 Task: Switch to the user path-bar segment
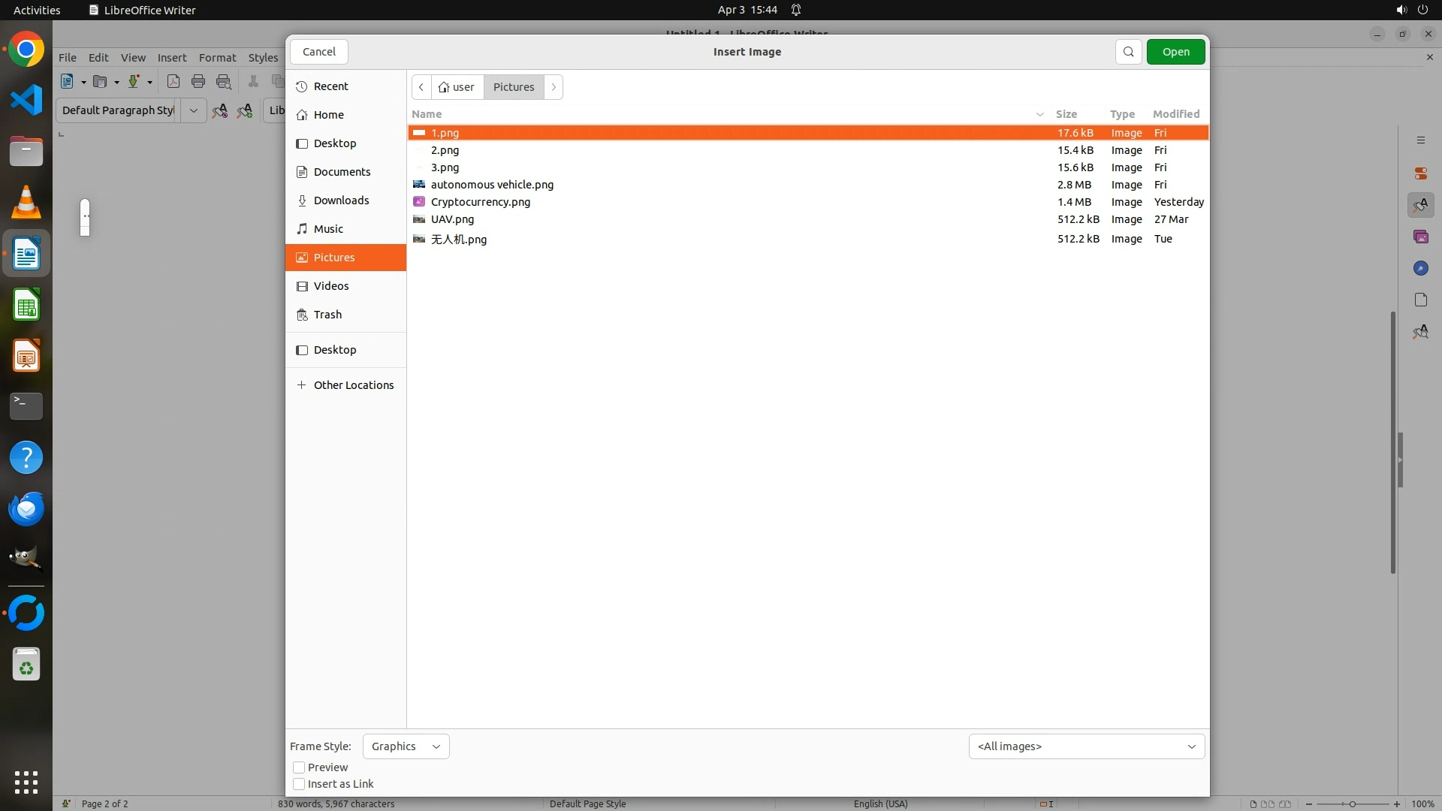click(457, 87)
